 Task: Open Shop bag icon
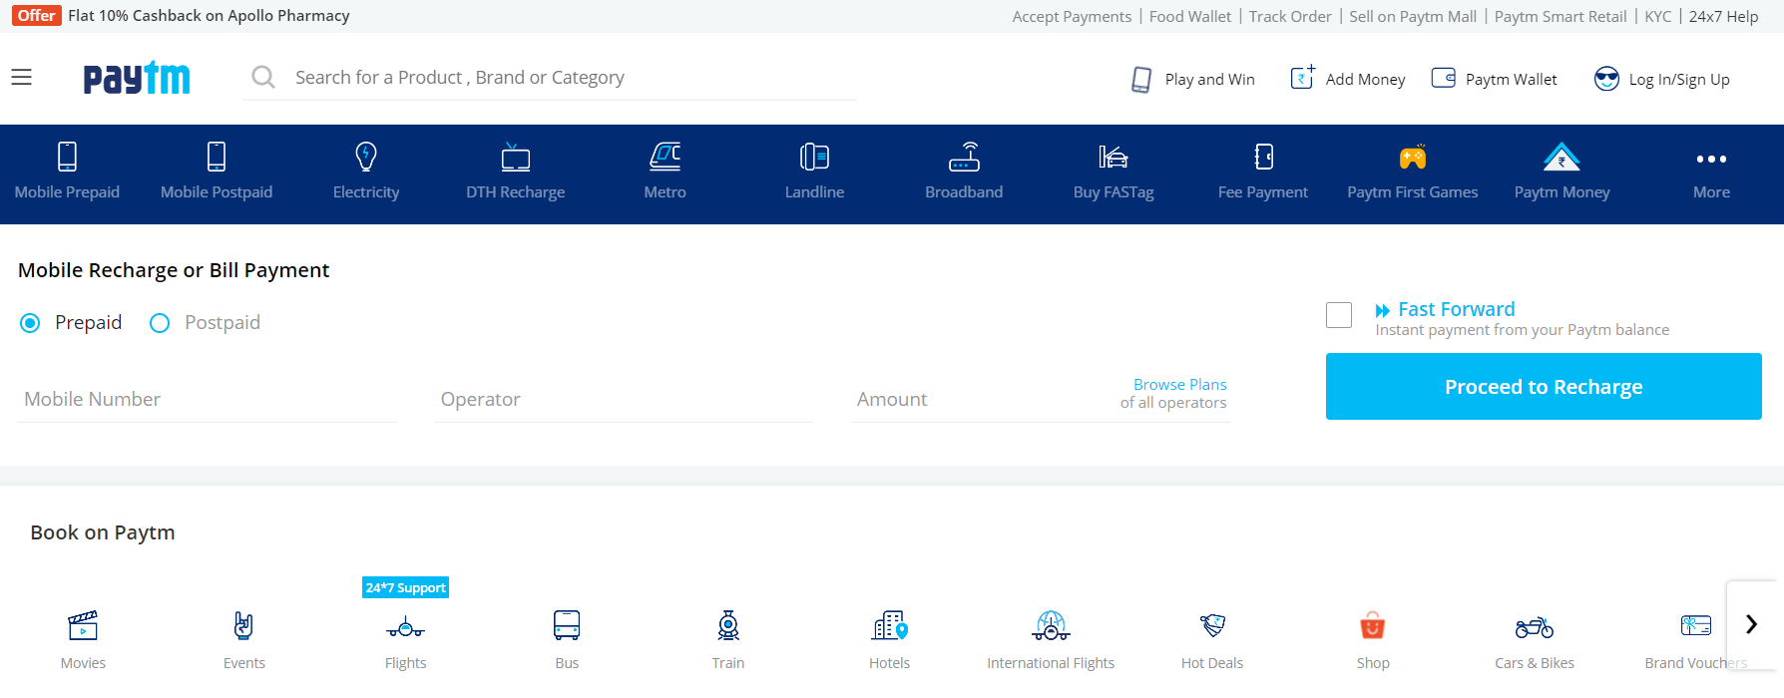[1373, 625]
